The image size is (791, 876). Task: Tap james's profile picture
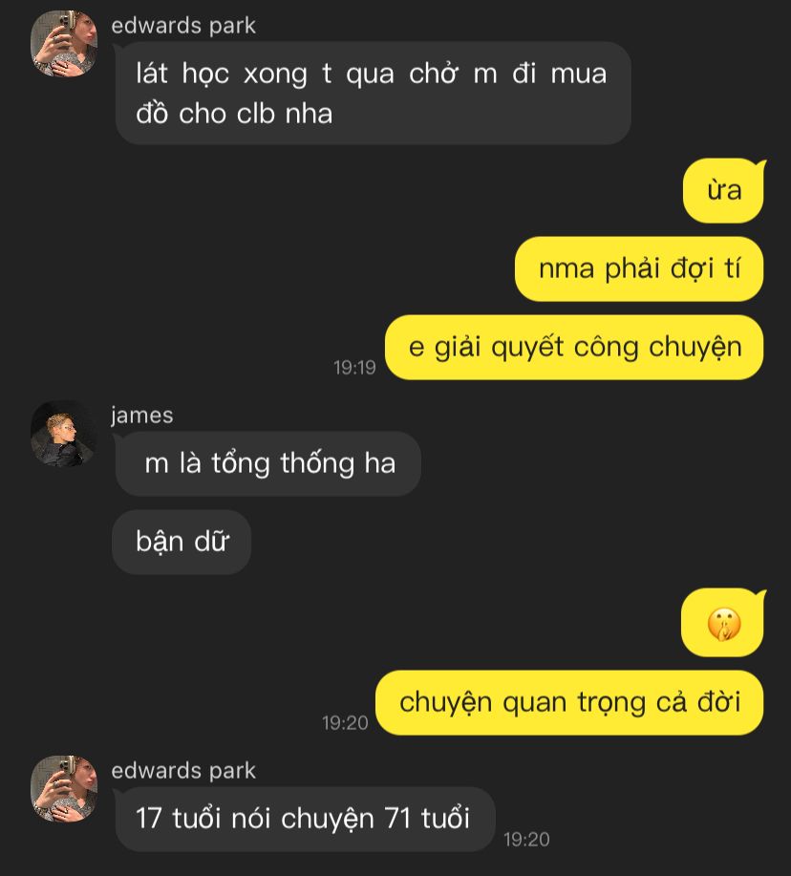(x=64, y=434)
